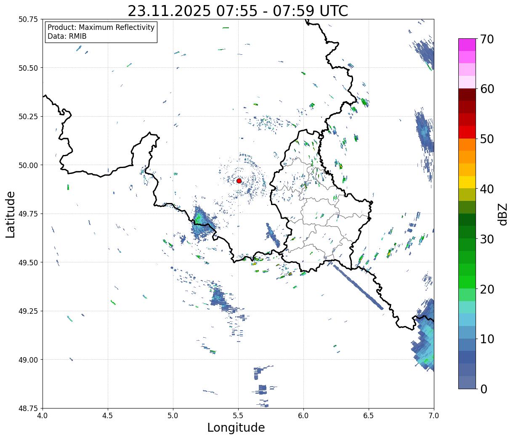Click the "Latitude" axis label

pos(11,214)
